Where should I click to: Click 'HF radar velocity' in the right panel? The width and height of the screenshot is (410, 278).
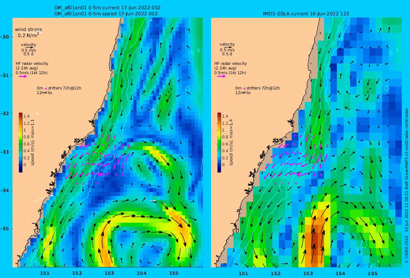[231, 63]
